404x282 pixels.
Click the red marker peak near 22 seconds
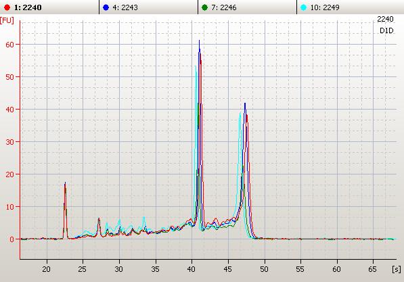click(x=65, y=184)
